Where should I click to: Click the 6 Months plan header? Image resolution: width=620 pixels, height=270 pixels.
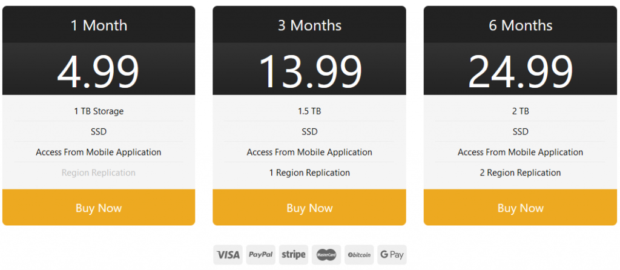520,25
